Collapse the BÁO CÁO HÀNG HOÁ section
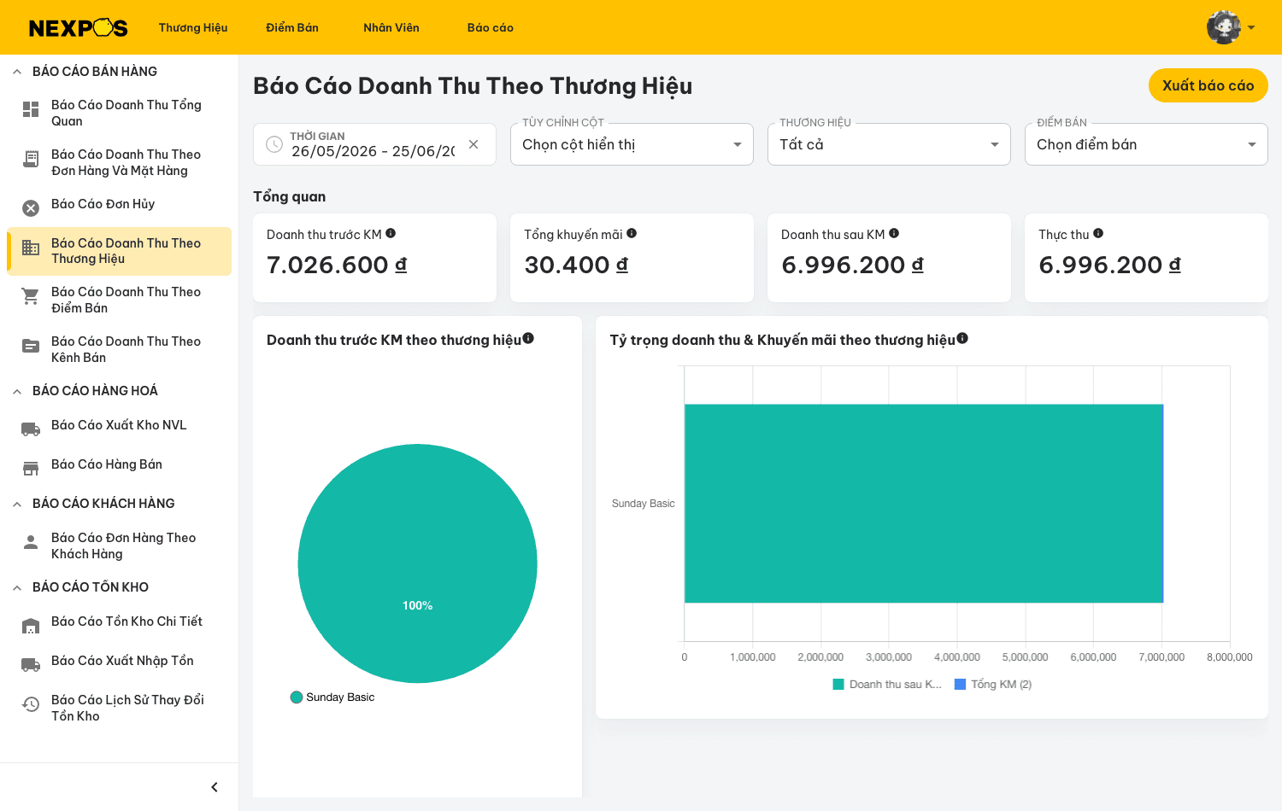Screen dimensions: 1282x811 point(17,391)
